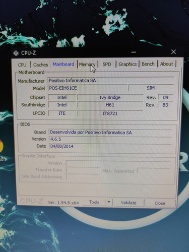Close CPU-Z with the X icon
Viewport: 189px width, 252px height.
click(173, 52)
